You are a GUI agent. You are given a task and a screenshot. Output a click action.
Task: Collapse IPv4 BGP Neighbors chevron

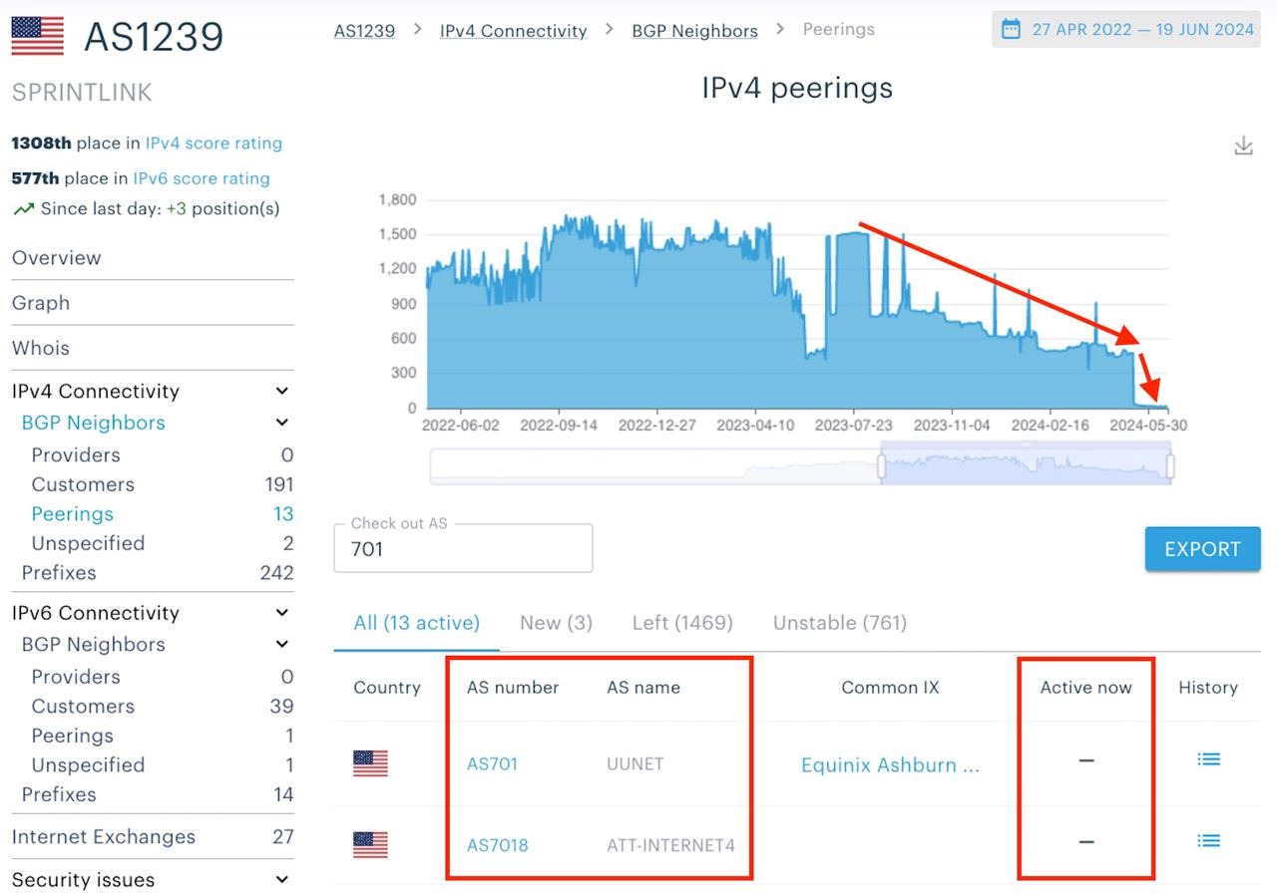282,423
